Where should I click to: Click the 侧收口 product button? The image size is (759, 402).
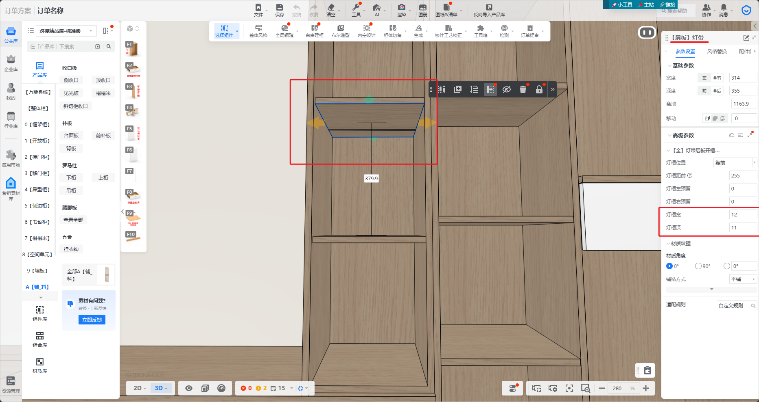pyautogui.click(x=71, y=80)
